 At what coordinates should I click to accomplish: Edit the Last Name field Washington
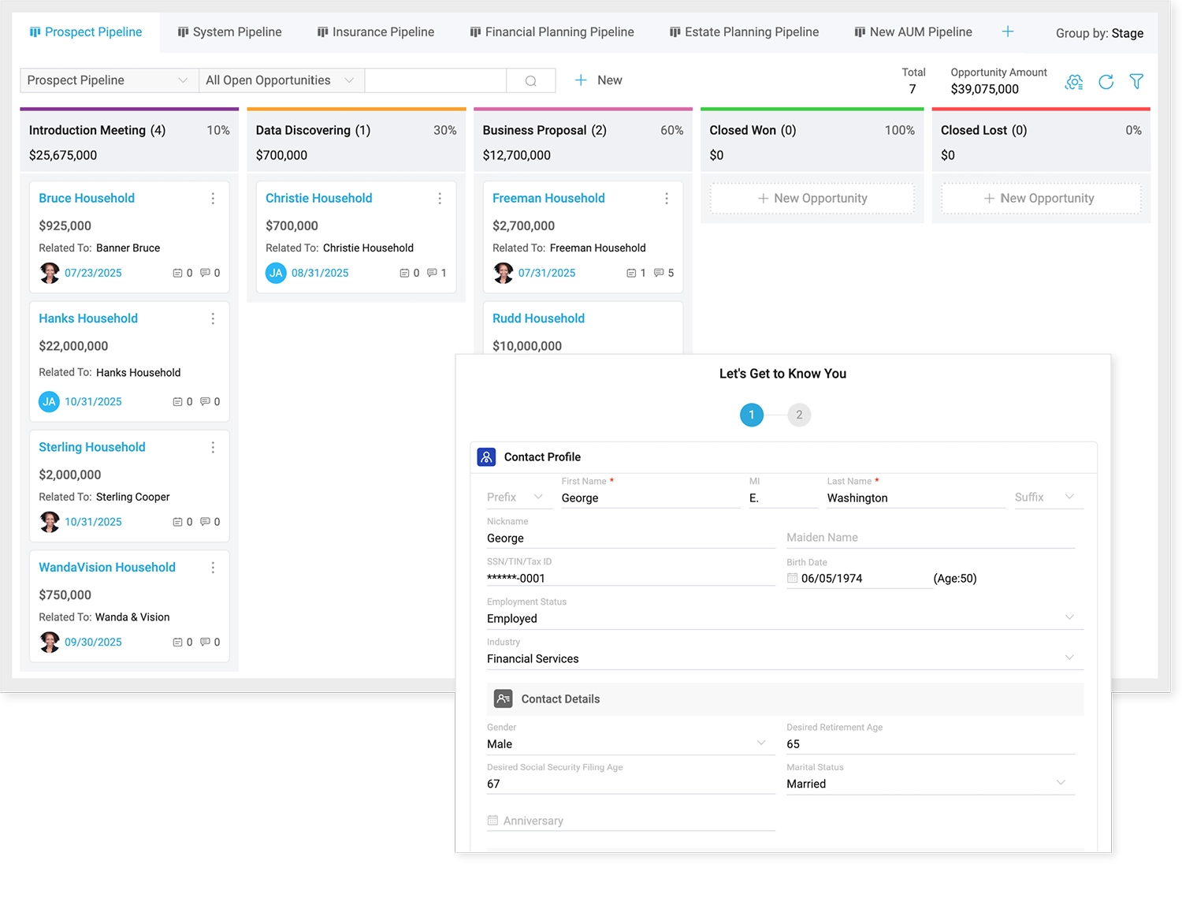tap(916, 497)
